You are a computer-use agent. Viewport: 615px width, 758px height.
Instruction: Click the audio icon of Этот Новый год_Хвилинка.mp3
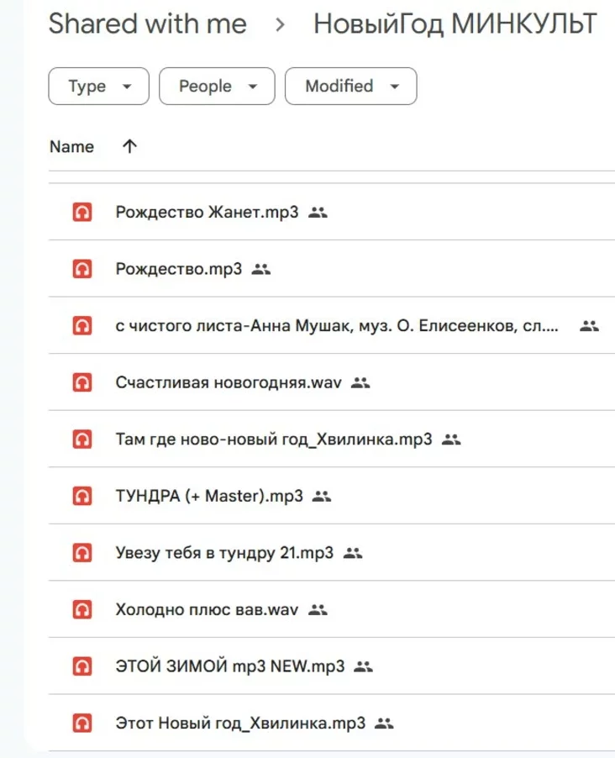click(81, 724)
